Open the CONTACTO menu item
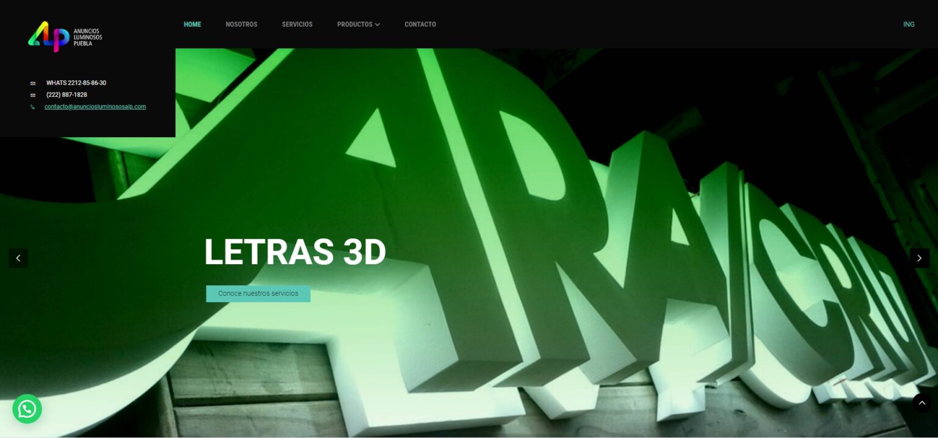The image size is (938, 438). 420,24
